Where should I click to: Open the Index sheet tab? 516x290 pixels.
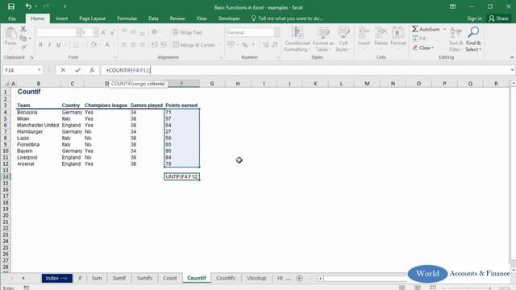coord(56,278)
